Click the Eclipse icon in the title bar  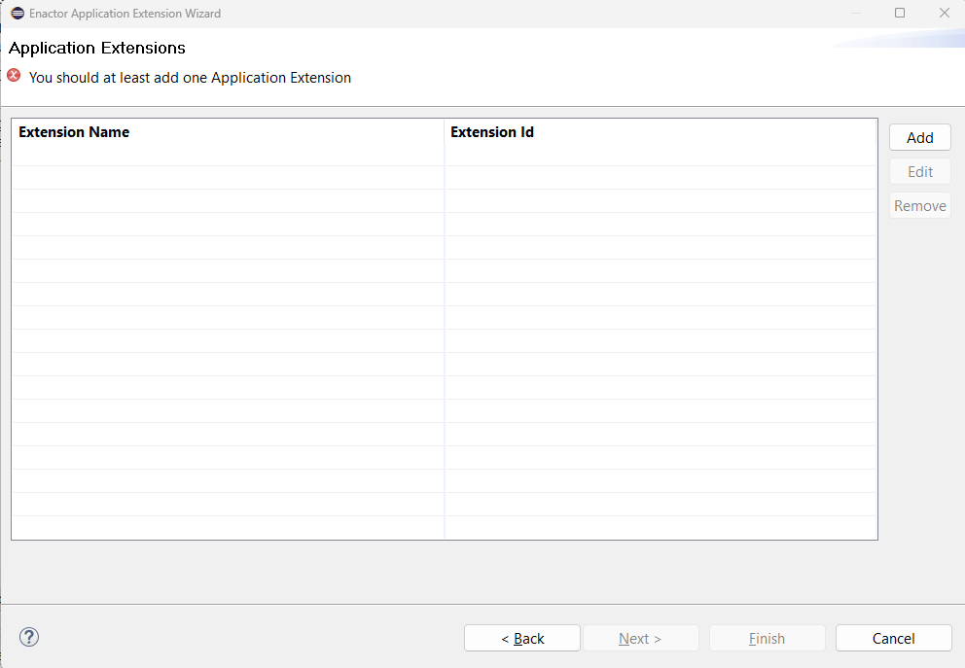click(x=18, y=13)
